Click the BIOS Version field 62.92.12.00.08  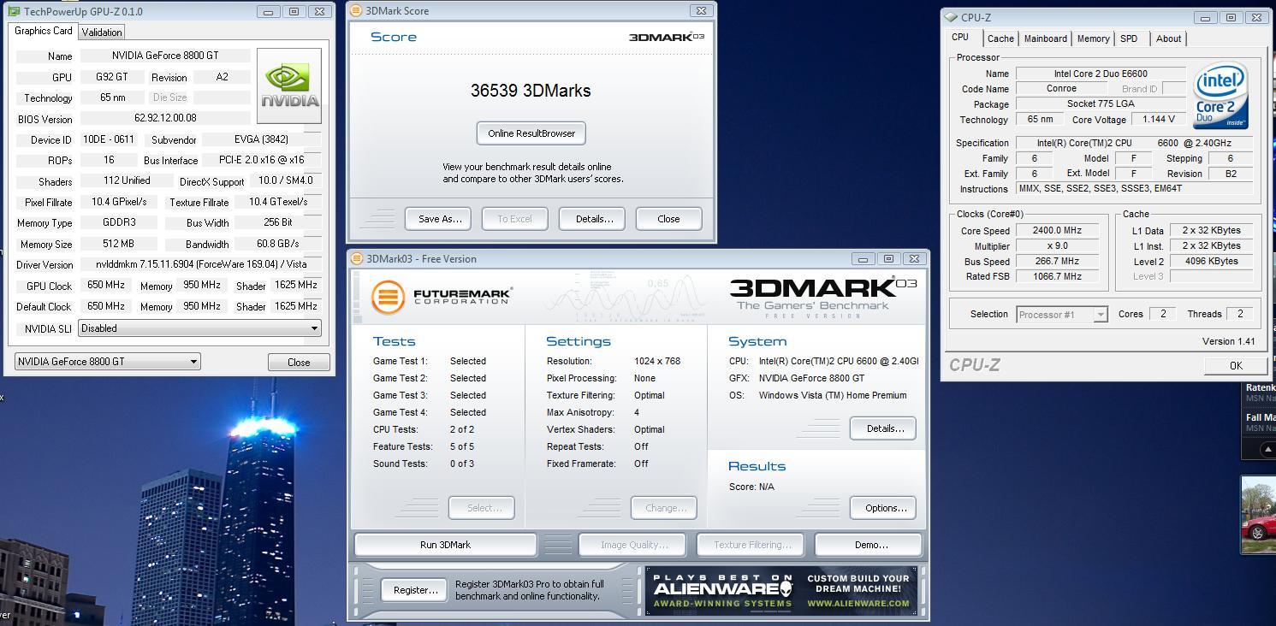pyautogui.click(x=165, y=118)
